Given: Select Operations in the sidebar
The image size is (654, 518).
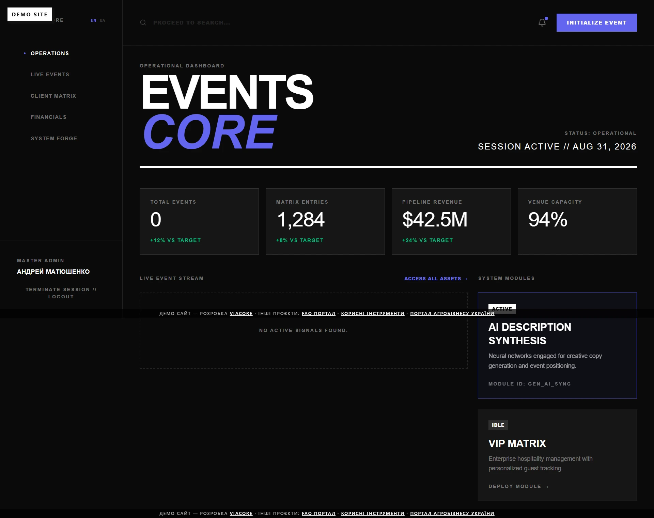Looking at the screenshot, I should click(50, 53).
